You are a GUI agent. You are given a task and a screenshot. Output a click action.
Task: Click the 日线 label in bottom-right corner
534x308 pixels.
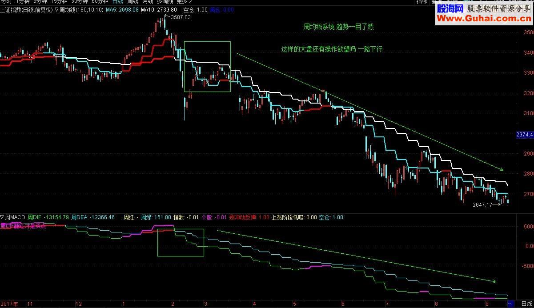526,304
